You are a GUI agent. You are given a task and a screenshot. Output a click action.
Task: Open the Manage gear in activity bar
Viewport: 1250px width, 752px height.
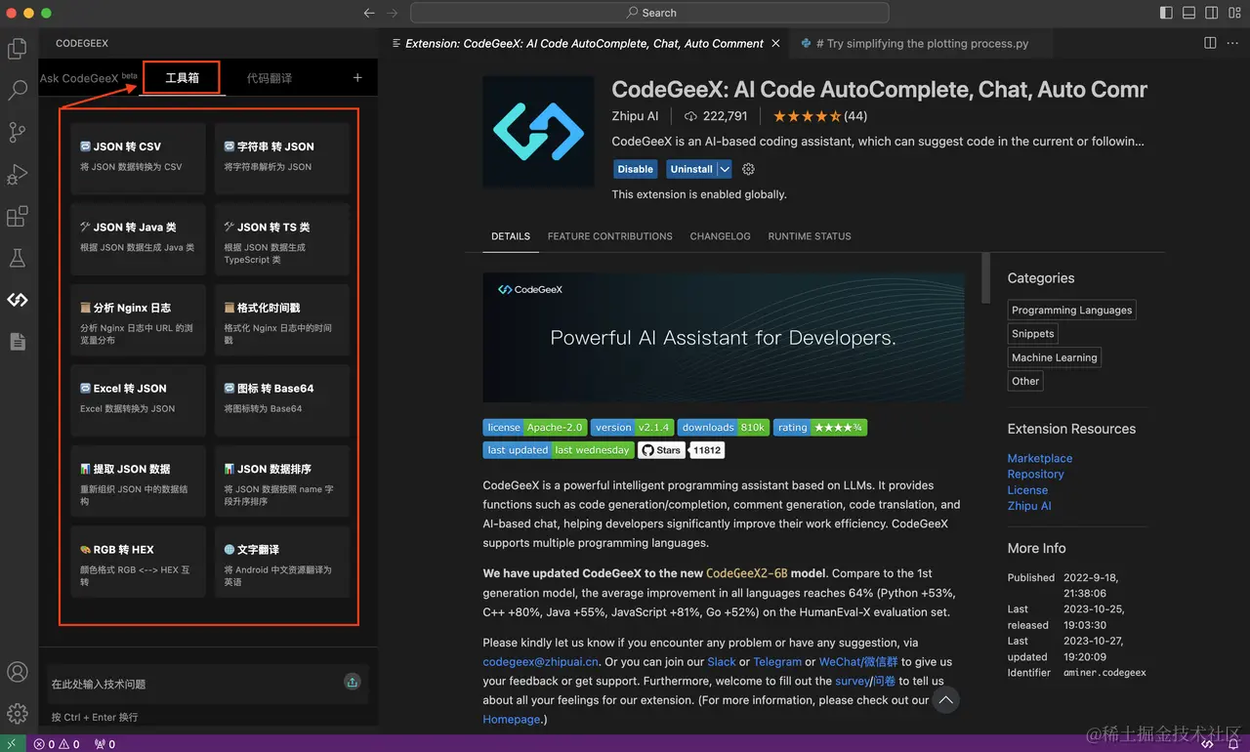tap(18, 714)
